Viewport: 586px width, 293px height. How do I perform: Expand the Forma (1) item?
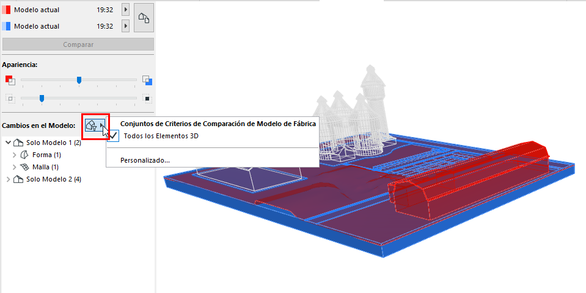(15, 155)
